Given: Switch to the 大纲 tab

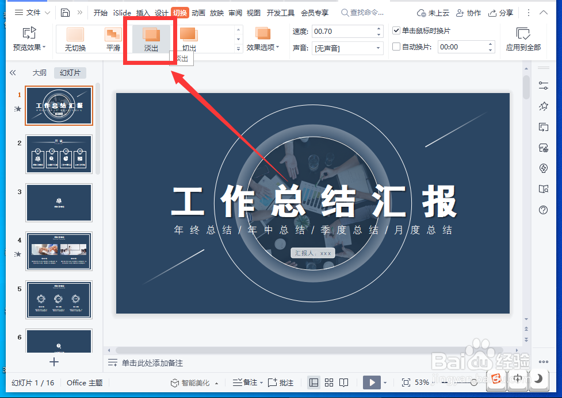Looking at the screenshot, I should click(x=40, y=73).
